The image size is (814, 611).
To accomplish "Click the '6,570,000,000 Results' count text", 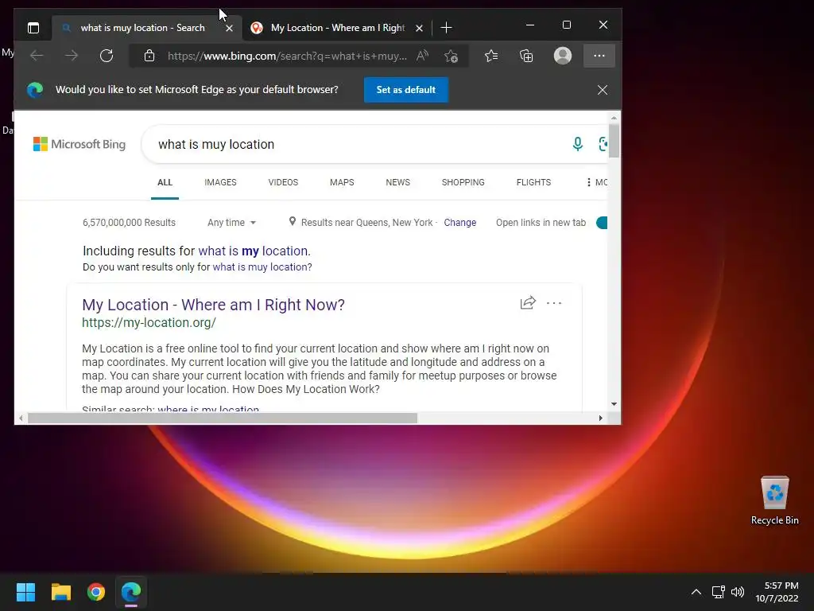I will (x=130, y=223).
